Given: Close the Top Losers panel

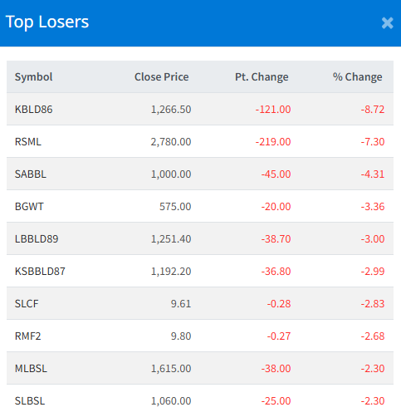Looking at the screenshot, I should point(387,23).
